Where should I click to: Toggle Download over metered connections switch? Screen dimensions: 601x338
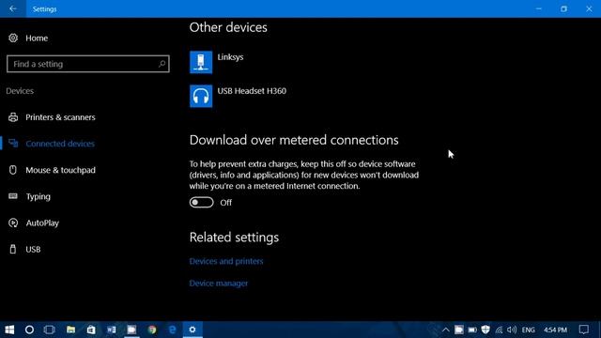tap(202, 203)
